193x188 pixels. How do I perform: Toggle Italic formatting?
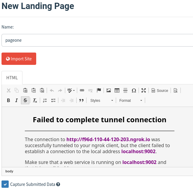point(17,100)
